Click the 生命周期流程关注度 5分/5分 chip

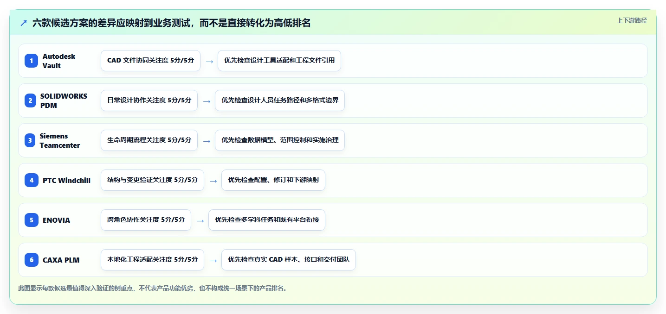click(x=149, y=140)
